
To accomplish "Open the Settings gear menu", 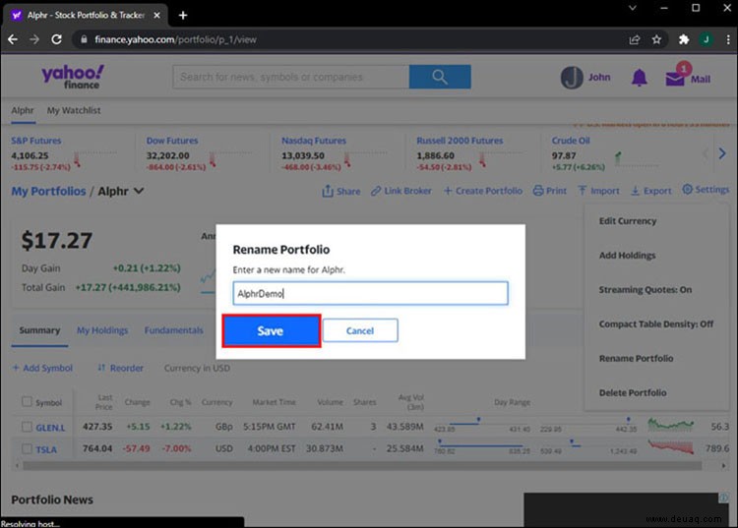I will click(x=706, y=190).
